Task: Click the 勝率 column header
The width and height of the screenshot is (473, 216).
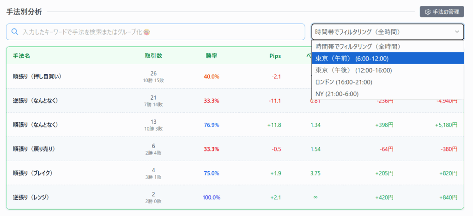Action: [212, 56]
